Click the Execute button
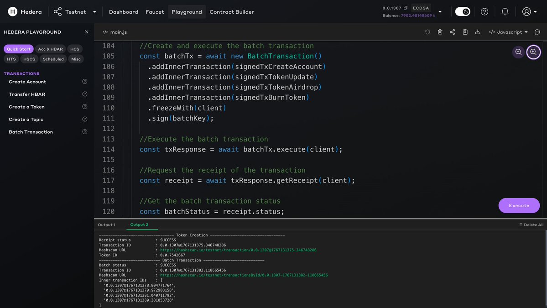 click(519, 205)
